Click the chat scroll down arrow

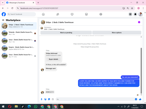(141, 95)
